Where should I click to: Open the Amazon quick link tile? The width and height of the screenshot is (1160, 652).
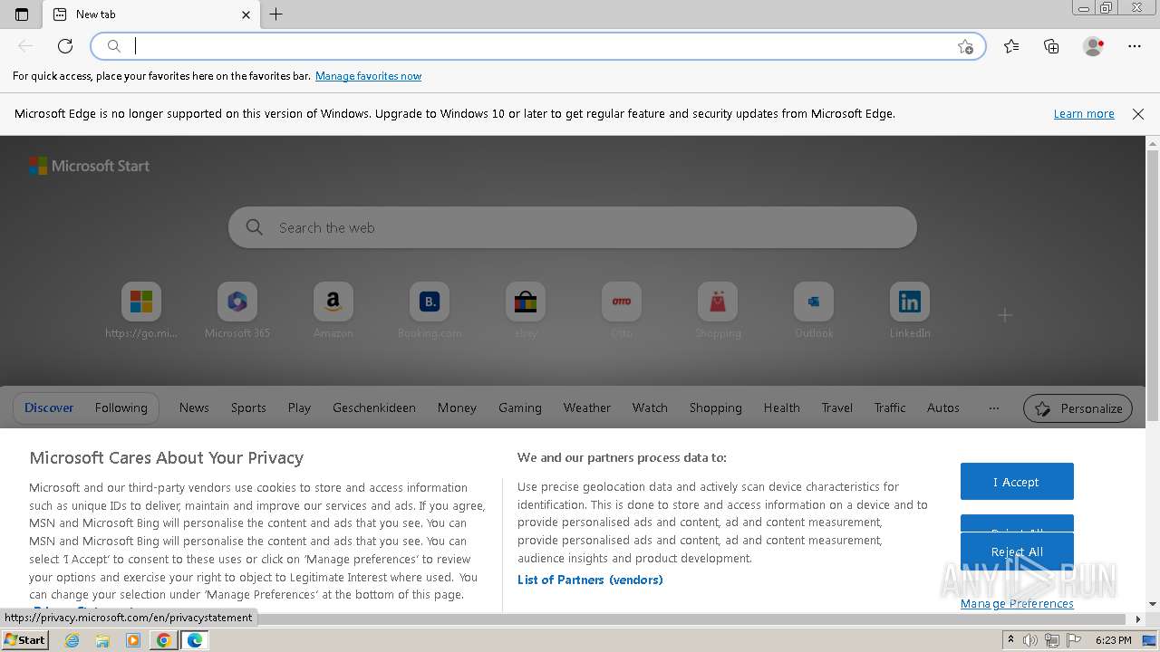click(x=333, y=311)
